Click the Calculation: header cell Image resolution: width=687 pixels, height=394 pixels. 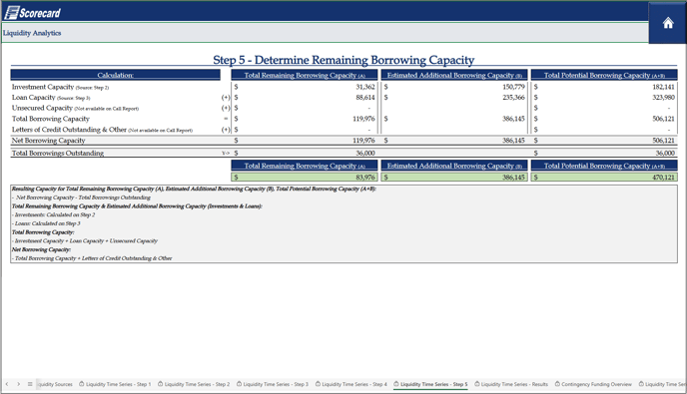point(115,75)
